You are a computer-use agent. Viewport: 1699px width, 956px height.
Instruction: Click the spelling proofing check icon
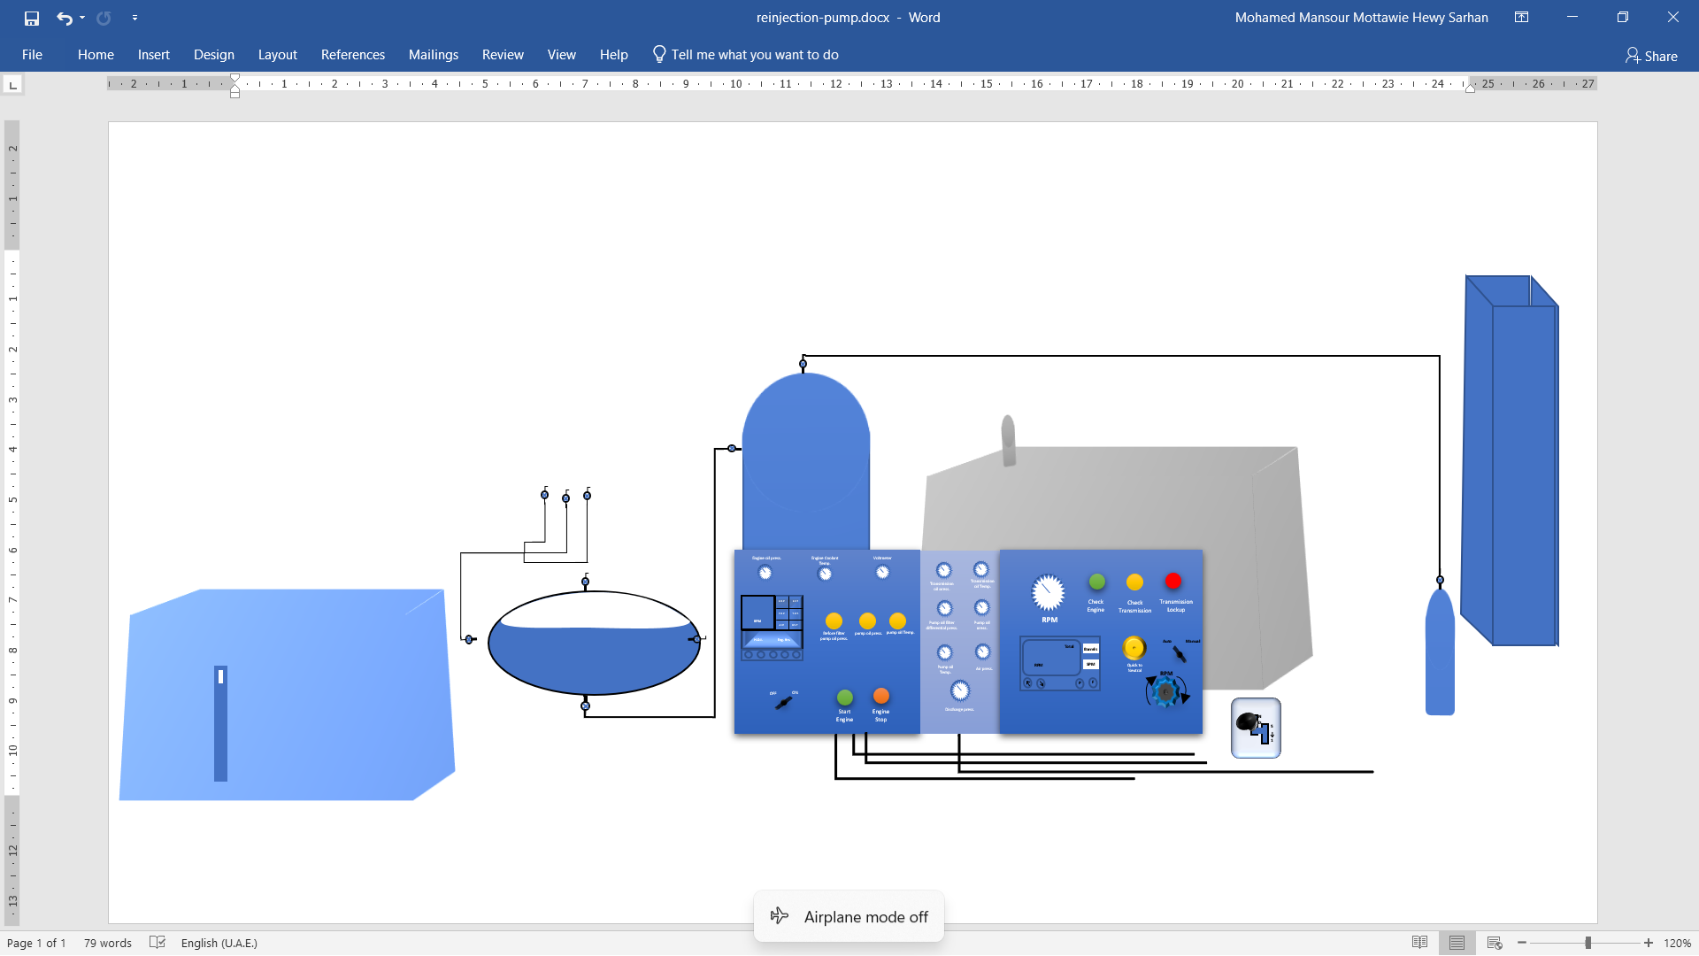pyautogui.click(x=158, y=943)
